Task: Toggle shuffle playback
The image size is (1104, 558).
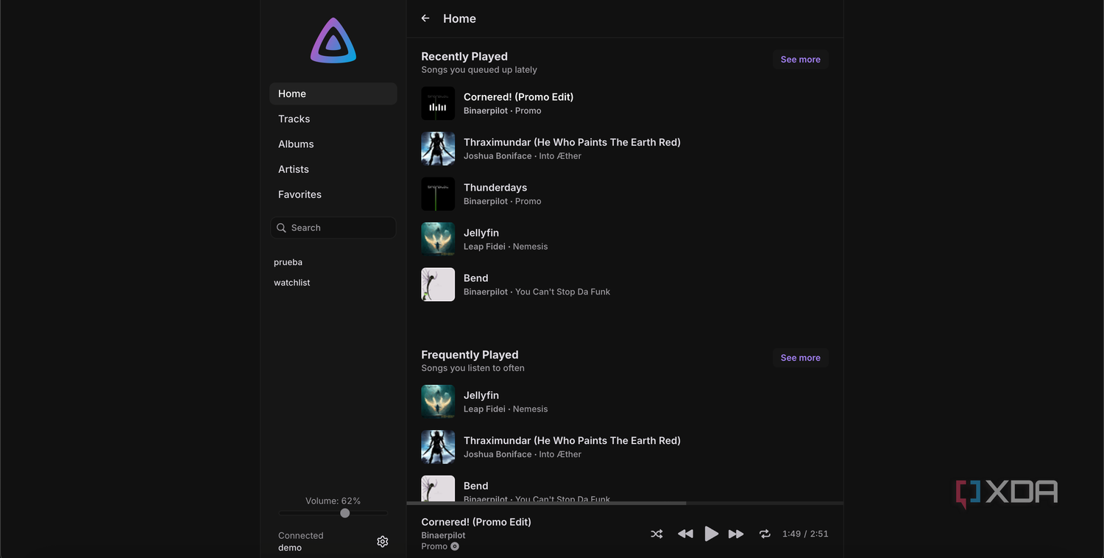Action: [x=657, y=534]
